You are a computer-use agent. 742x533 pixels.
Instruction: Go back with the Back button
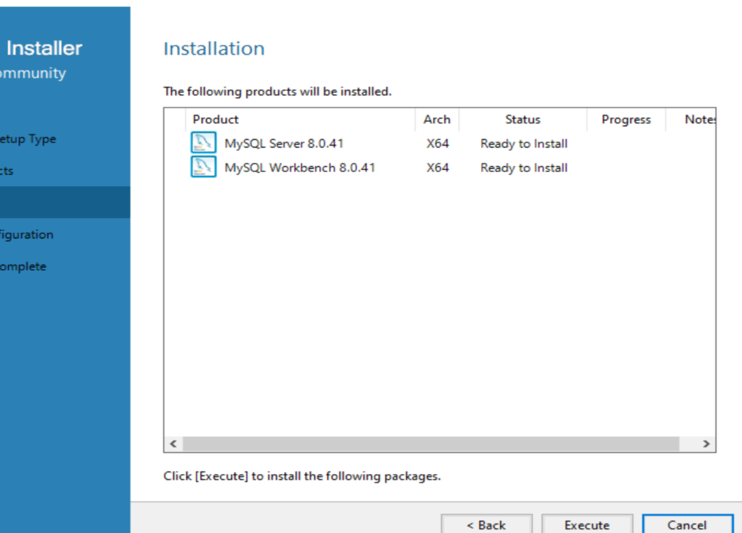tap(486, 524)
